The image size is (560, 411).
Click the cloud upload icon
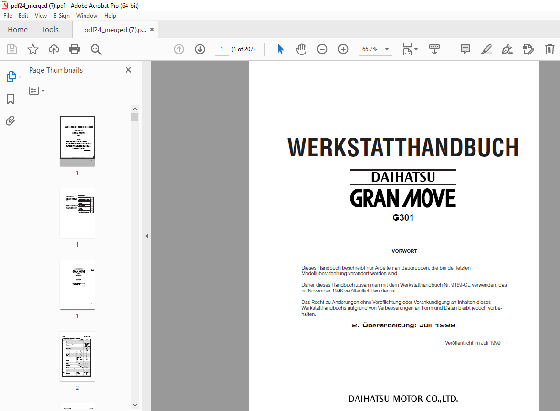54,49
